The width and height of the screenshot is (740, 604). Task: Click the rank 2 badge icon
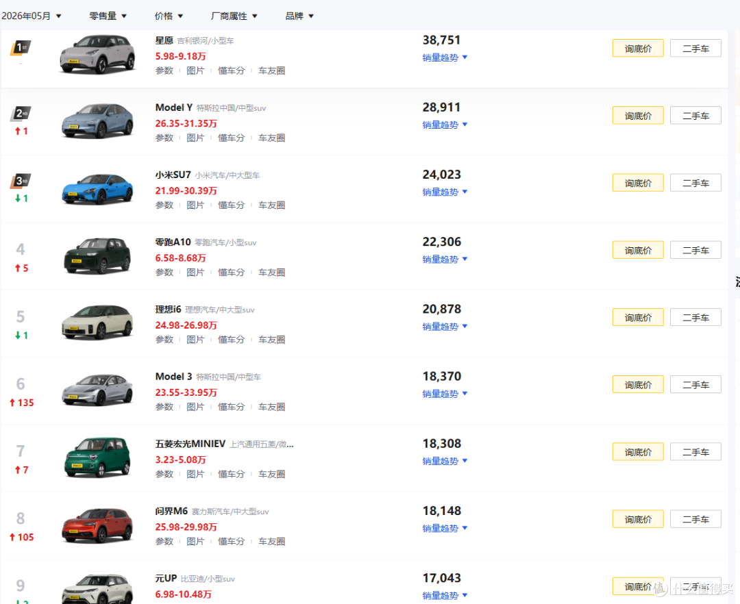point(21,114)
